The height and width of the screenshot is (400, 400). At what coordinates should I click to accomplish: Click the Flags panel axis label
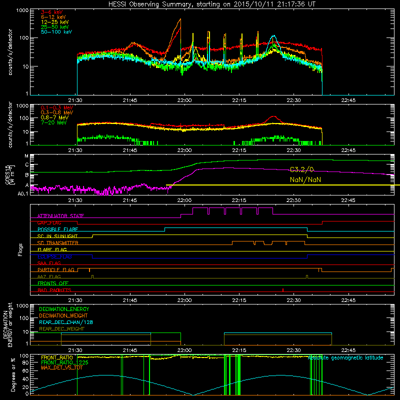pyautogui.click(x=20, y=249)
